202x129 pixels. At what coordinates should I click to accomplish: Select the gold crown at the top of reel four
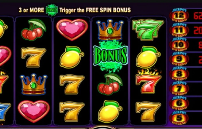(x=110, y=30)
